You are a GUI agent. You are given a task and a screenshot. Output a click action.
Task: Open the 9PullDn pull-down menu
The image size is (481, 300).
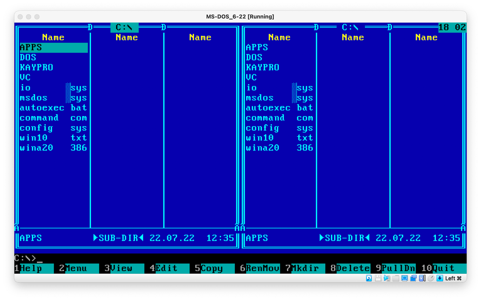tap(395, 268)
